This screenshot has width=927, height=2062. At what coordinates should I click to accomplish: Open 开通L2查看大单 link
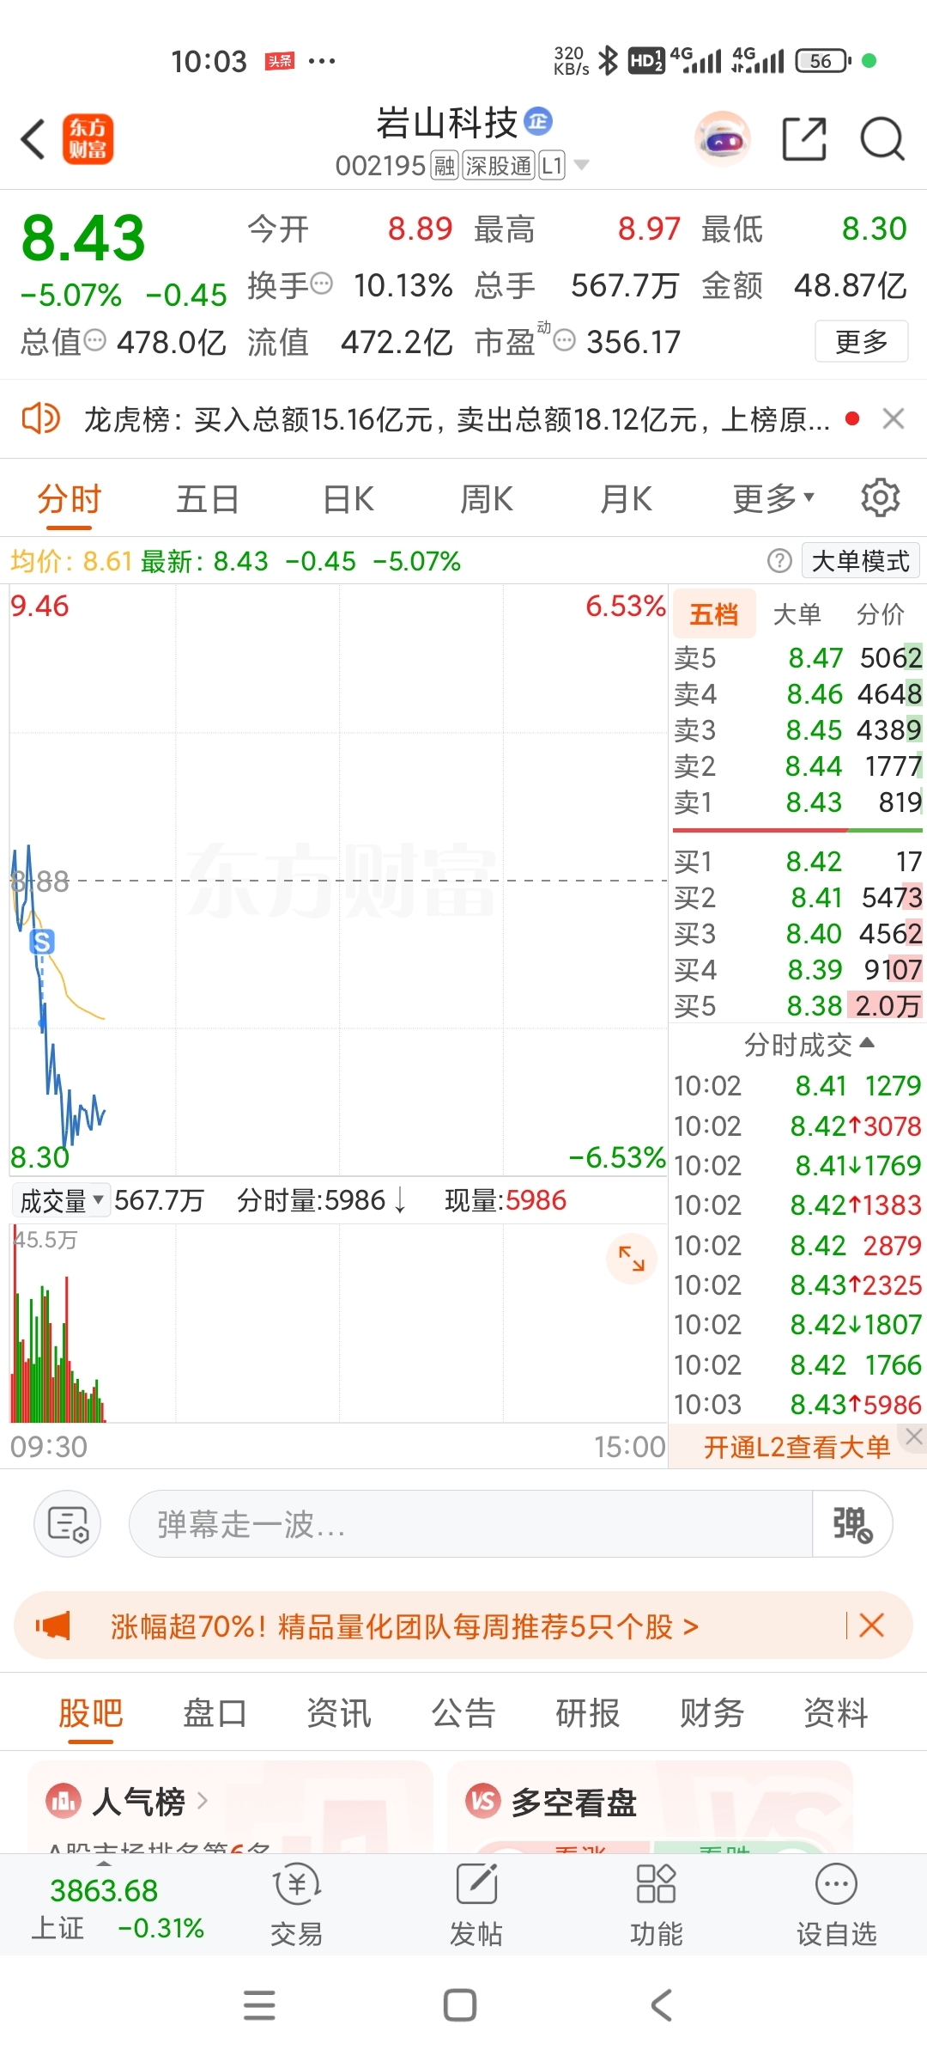point(797,1447)
